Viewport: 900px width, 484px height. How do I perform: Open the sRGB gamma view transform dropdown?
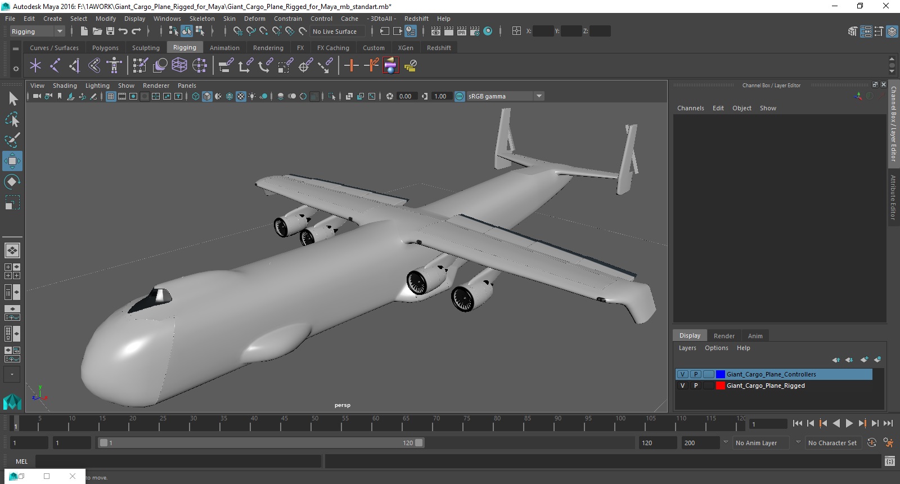(505, 96)
